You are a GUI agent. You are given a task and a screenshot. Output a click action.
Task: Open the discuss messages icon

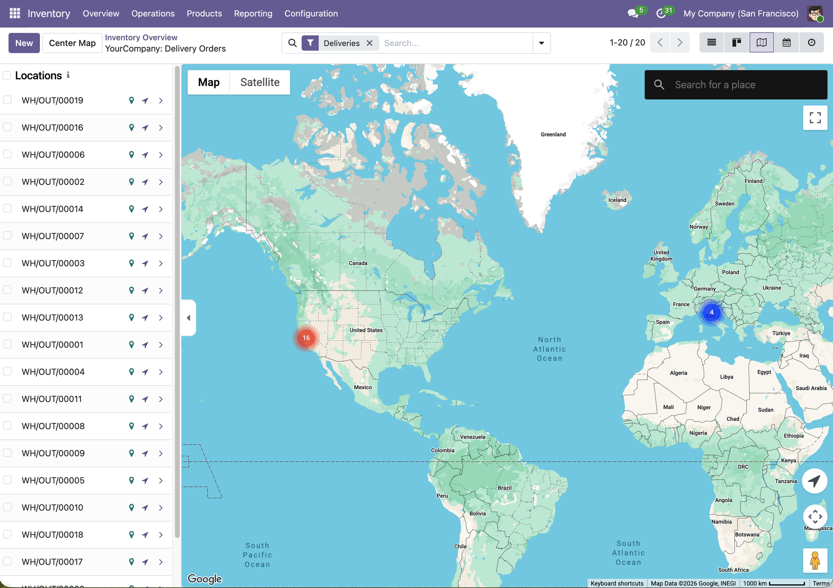(x=633, y=13)
